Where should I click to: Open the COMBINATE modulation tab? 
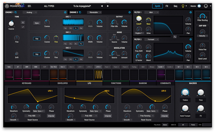pyautogui.click(x=166, y=83)
